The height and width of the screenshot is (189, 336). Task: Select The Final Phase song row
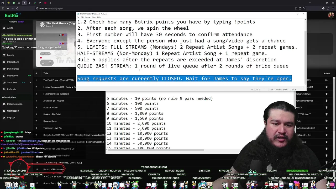tap(58, 80)
